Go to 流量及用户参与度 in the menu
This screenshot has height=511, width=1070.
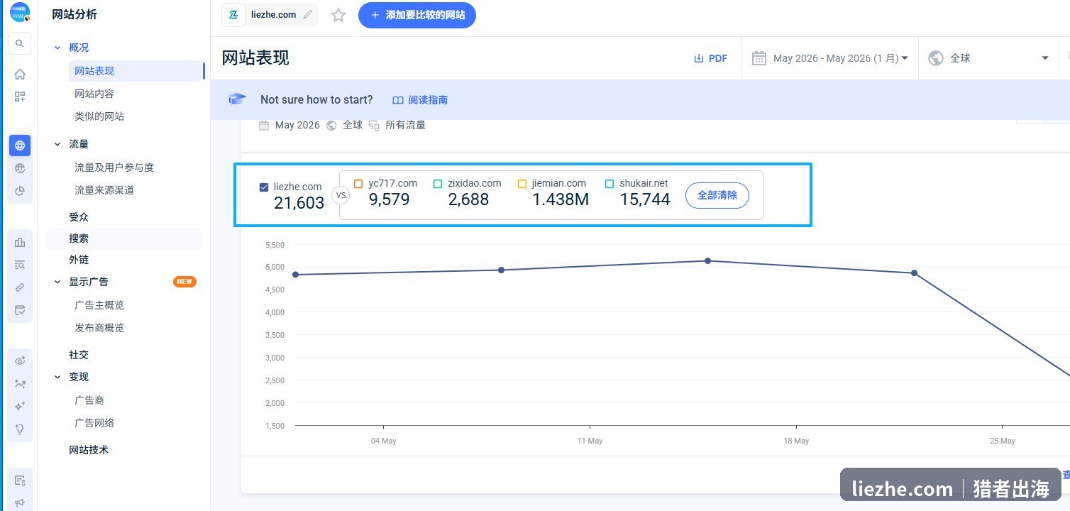point(114,167)
